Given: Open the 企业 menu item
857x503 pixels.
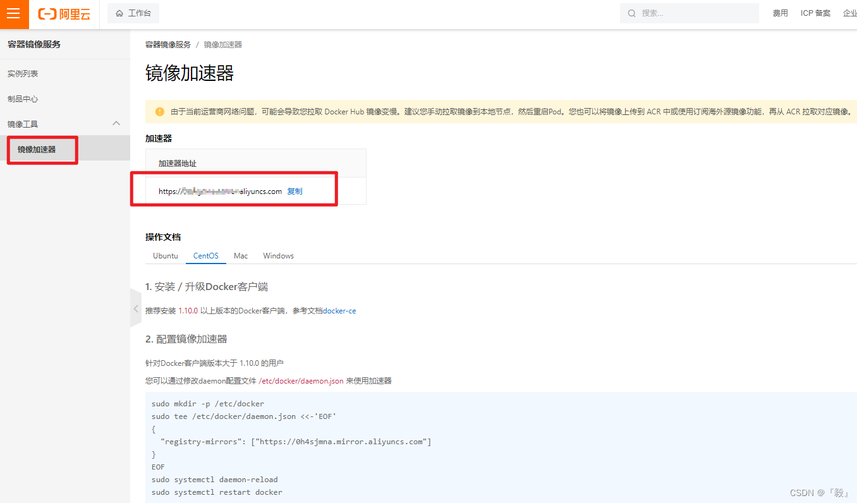Looking at the screenshot, I should pyautogui.click(x=850, y=13).
